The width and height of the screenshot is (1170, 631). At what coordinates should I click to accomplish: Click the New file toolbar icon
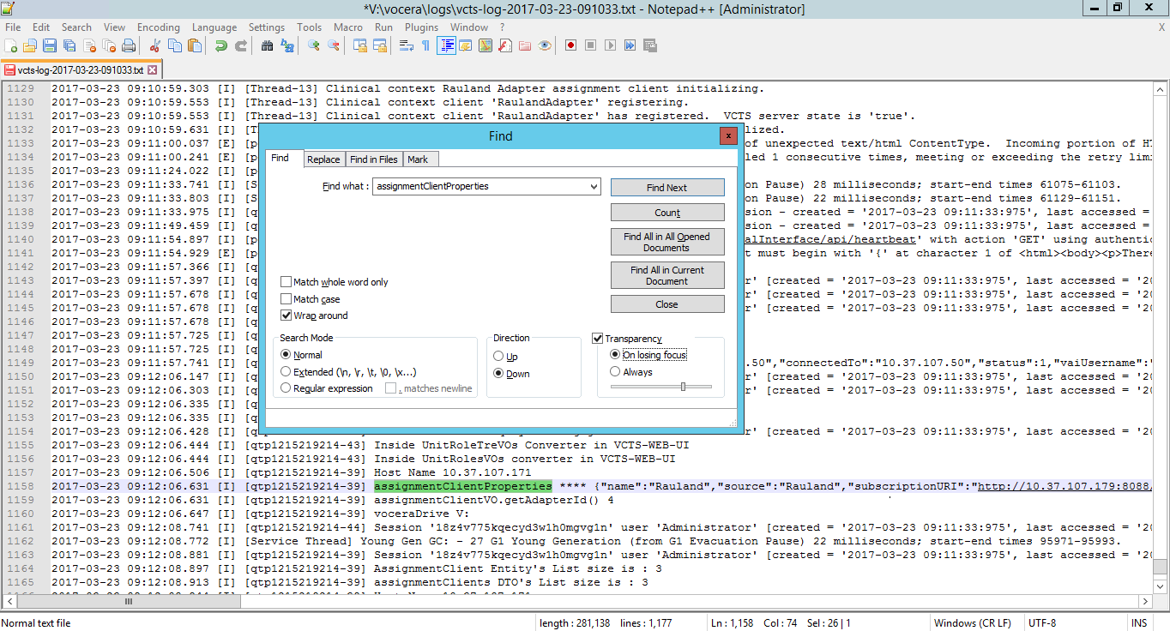(x=11, y=45)
